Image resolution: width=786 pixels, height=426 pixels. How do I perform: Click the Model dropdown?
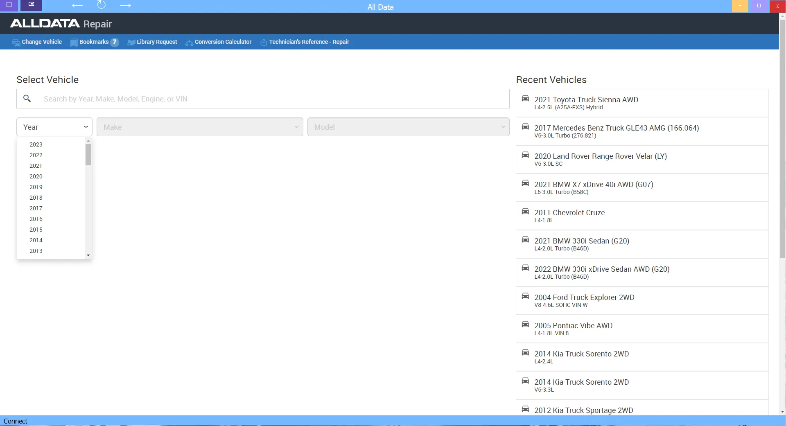(408, 127)
